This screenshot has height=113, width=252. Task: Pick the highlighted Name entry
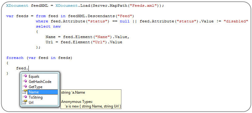(x=43, y=92)
